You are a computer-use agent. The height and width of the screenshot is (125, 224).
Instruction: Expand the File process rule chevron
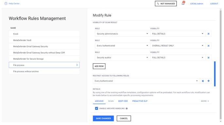pyautogui.click(x=77, y=65)
